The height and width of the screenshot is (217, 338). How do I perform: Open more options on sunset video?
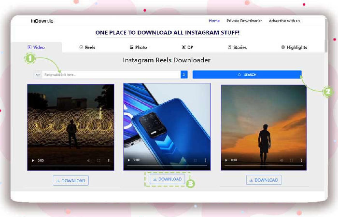point(301,160)
